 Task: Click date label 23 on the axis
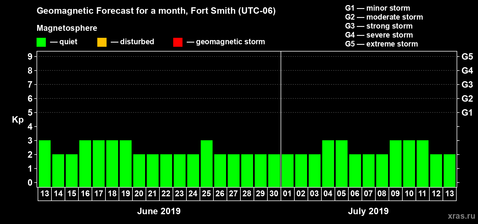pyautogui.click(x=179, y=193)
